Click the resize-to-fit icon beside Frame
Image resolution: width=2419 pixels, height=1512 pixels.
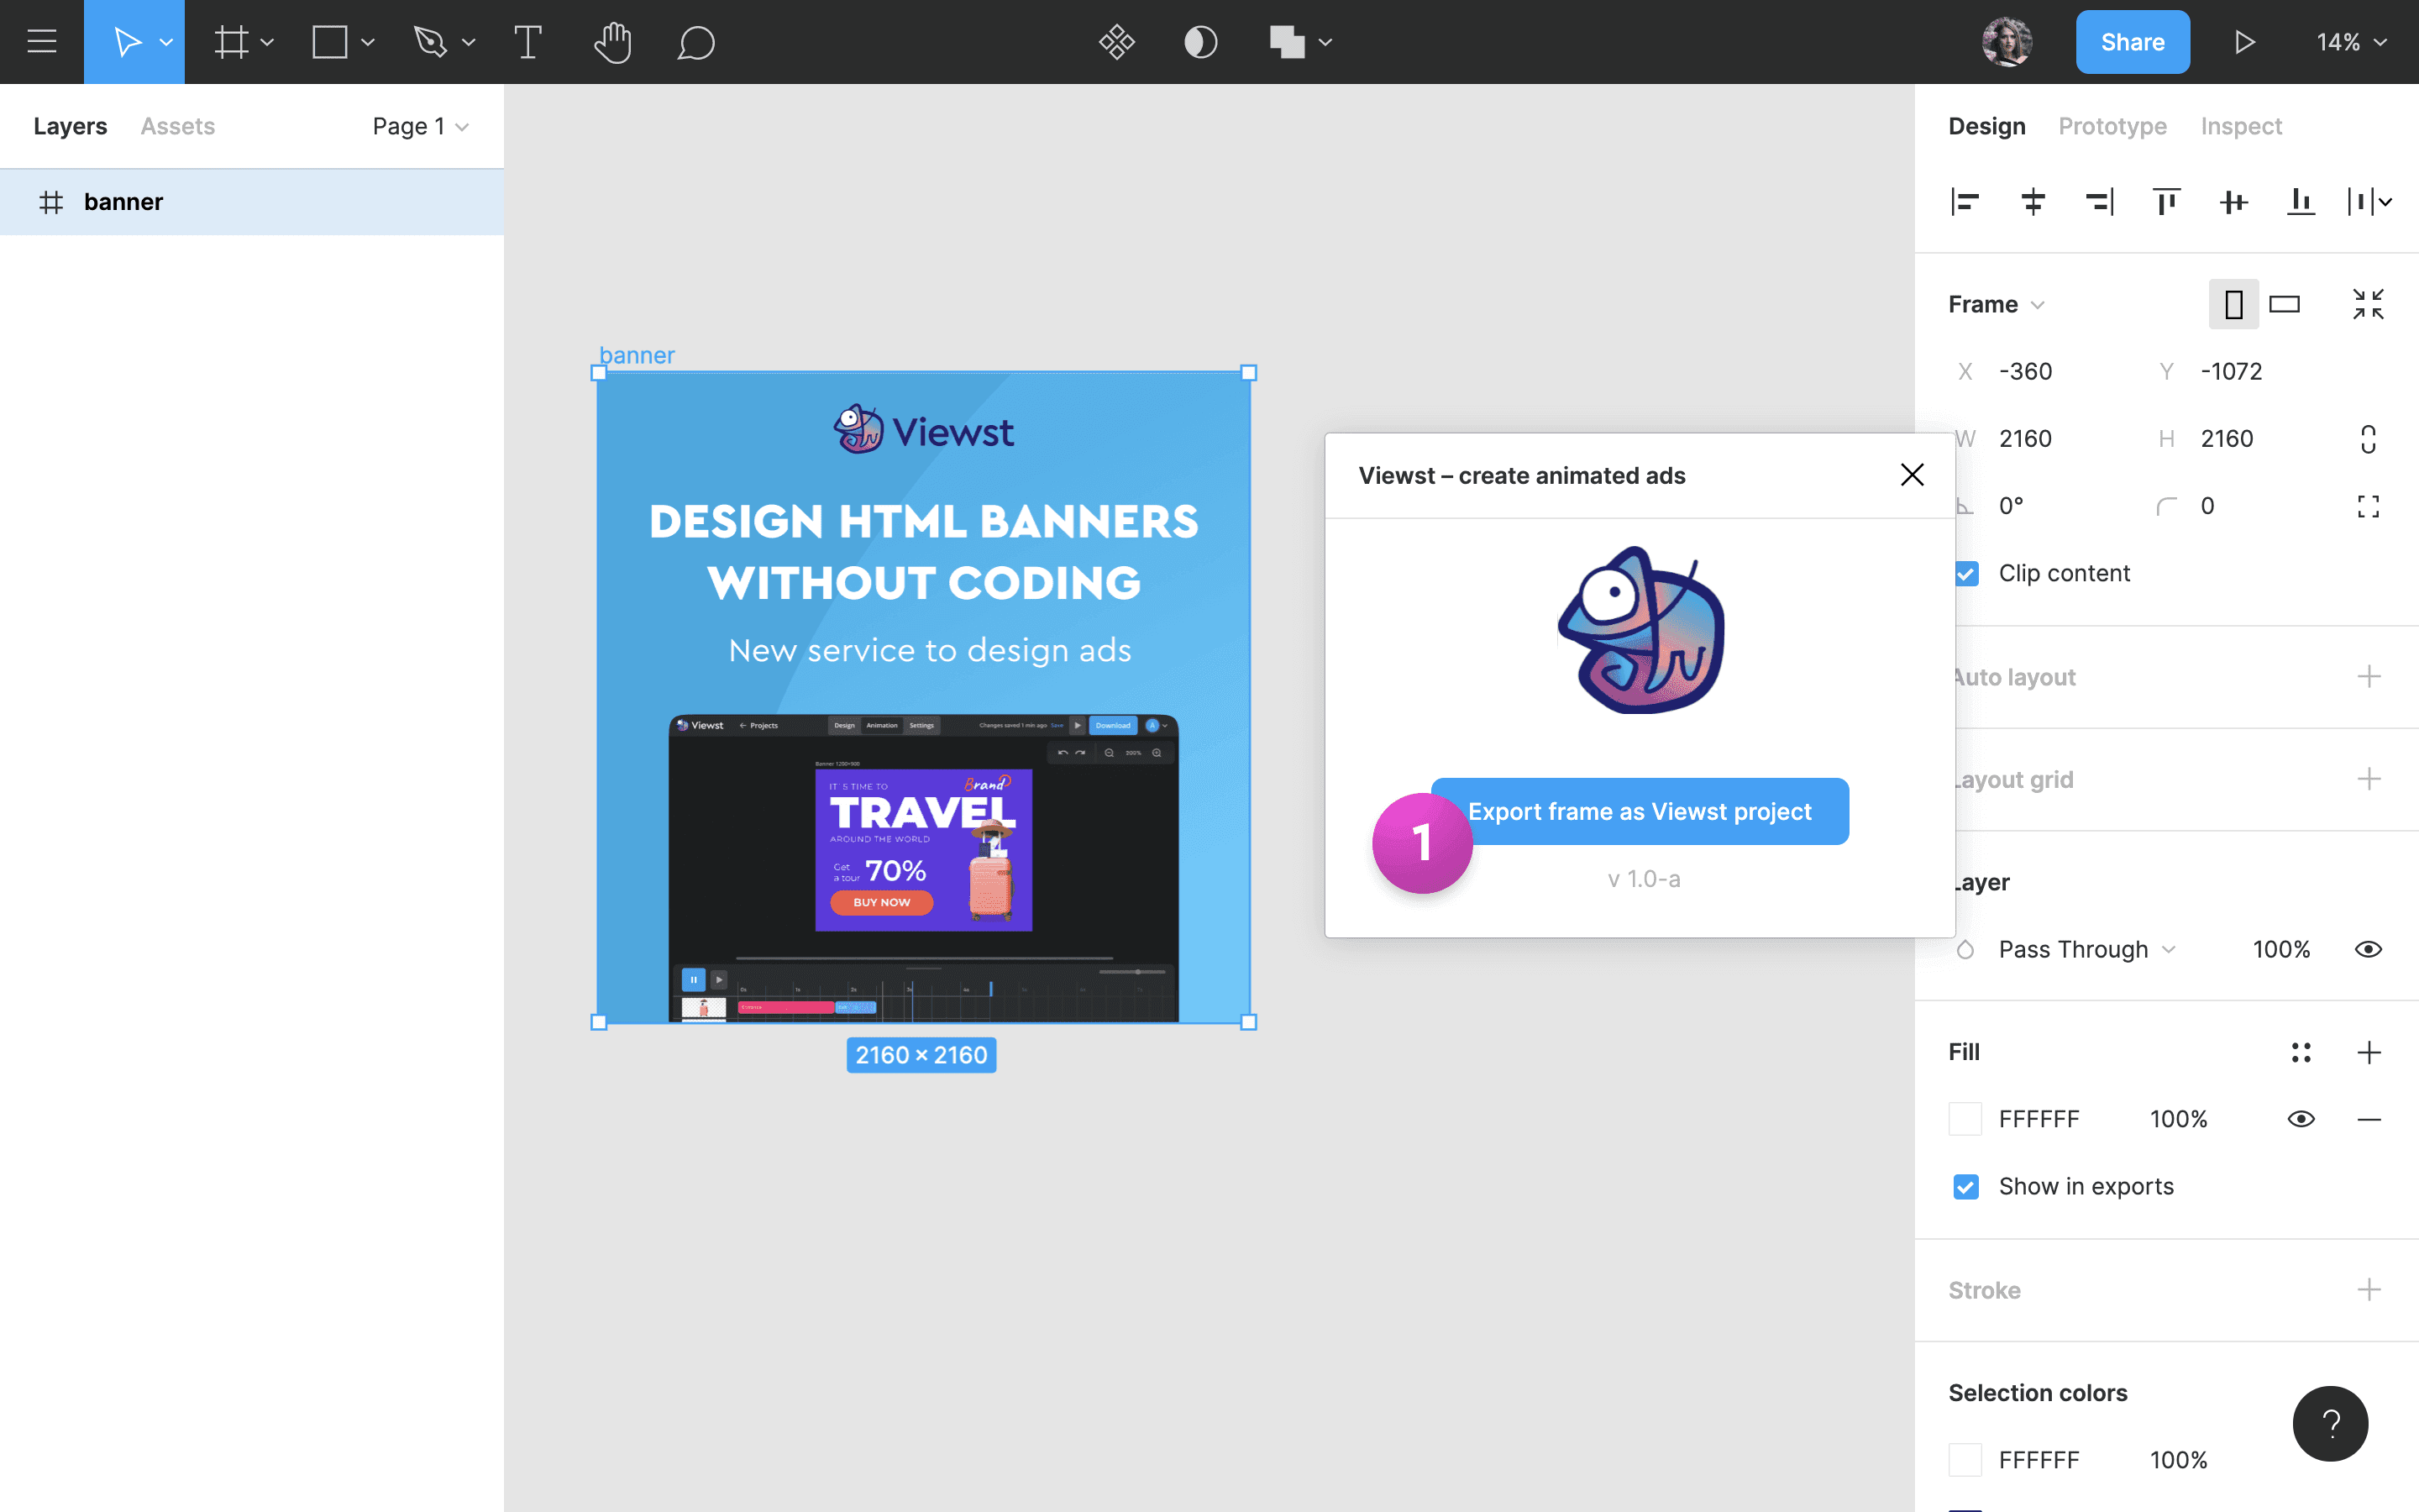point(2368,304)
